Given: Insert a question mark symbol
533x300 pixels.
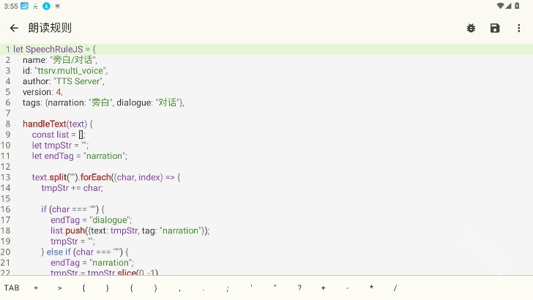Looking at the screenshot, I should click(x=299, y=288).
